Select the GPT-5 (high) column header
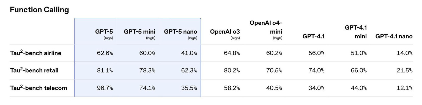This screenshot has width=422, height=105. click(104, 34)
